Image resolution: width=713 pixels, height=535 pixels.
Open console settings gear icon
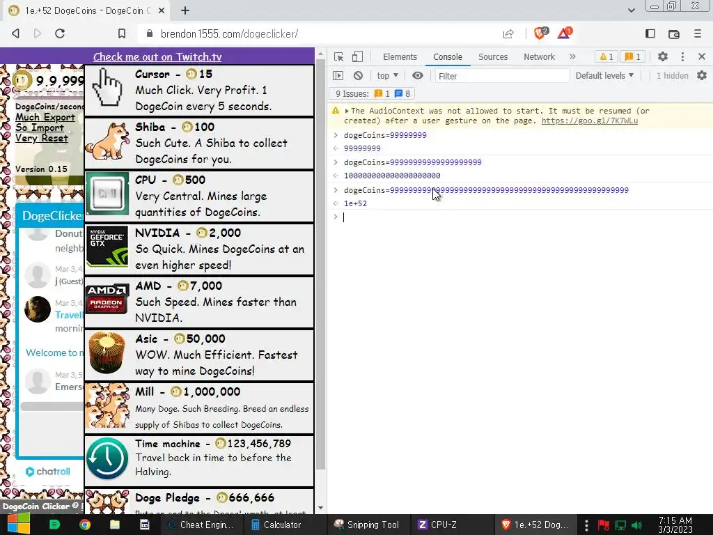click(x=702, y=75)
